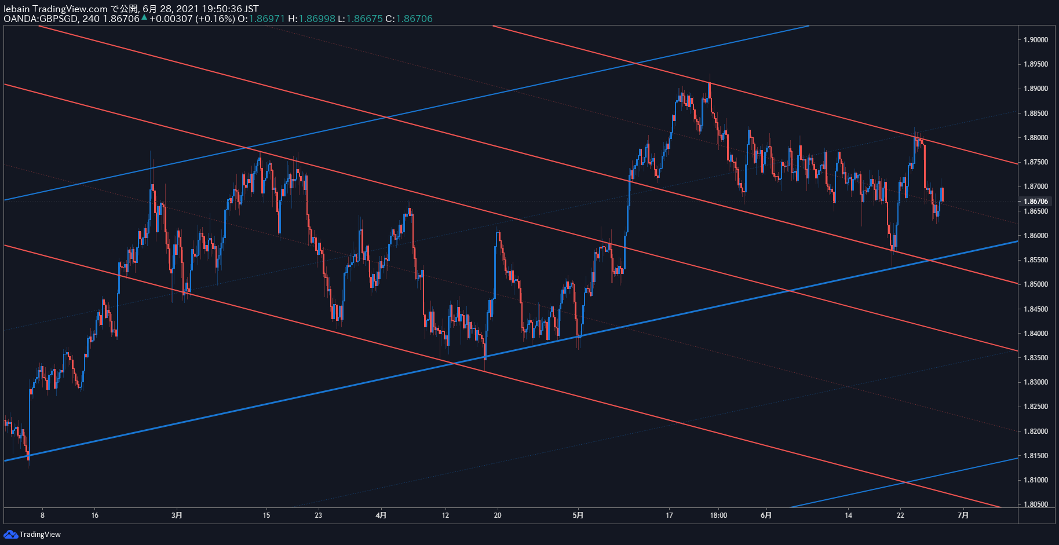Click the 12 date label on time axis
Image resolution: width=1059 pixels, height=545 pixels.
click(445, 515)
